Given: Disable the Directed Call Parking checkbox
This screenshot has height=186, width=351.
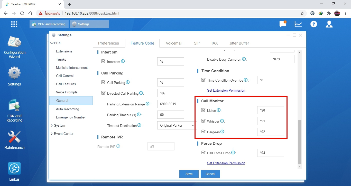Looking at the screenshot, I should pyautogui.click(x=103, y=93).
